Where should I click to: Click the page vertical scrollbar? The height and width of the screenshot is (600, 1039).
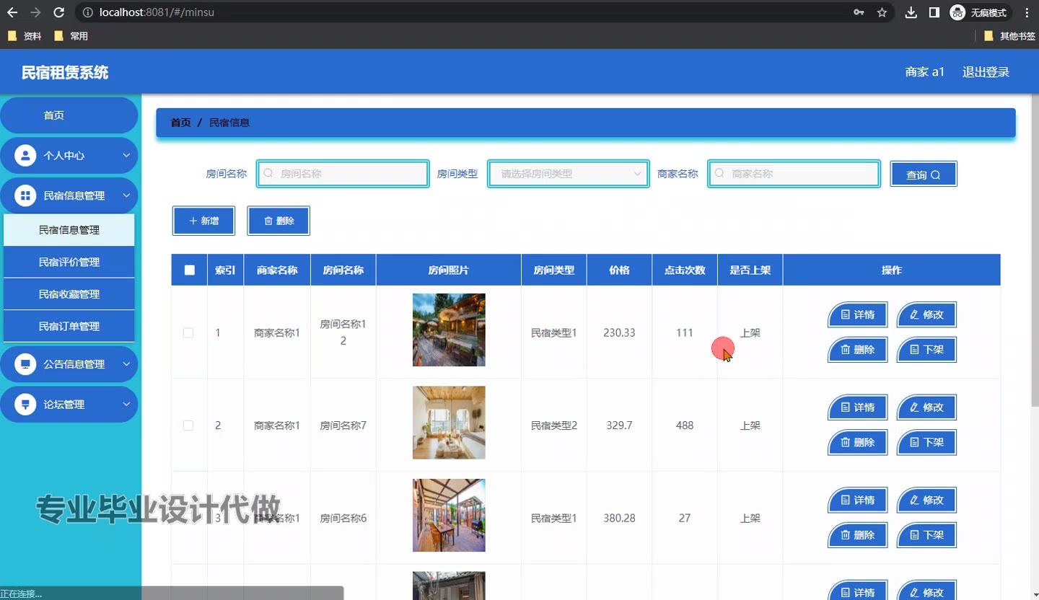1035,252
